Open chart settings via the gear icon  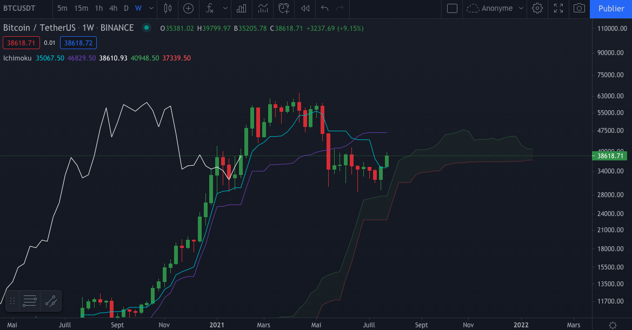537,9
